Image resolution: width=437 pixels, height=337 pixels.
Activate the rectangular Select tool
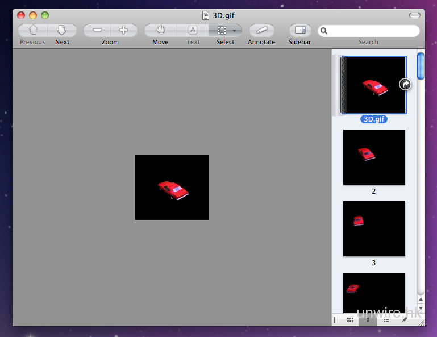tap(222, 31)
